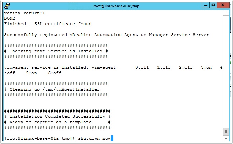This screenshot has width=233, height=144.
Task: Click the [root@linux-base-01a tmp]# prompt
Action: tap(40, 138)
